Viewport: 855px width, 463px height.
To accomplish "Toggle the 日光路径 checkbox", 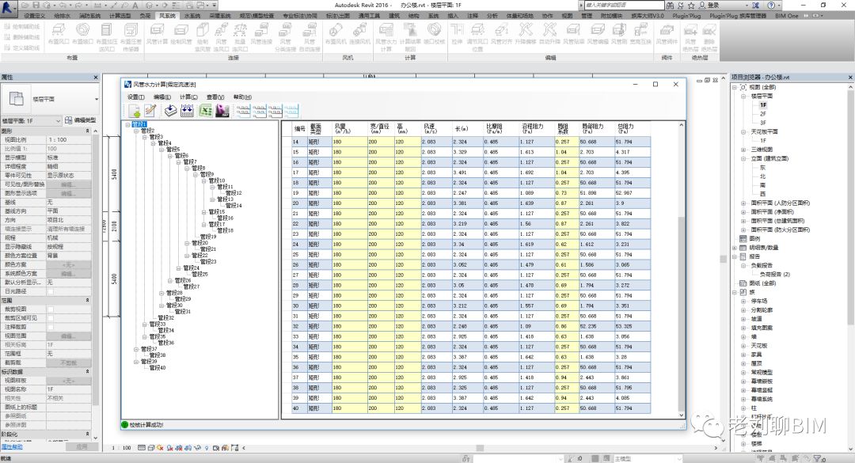I will [50, 292].
